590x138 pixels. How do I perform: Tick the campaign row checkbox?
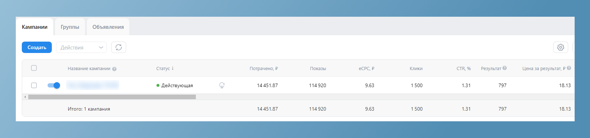34,85
